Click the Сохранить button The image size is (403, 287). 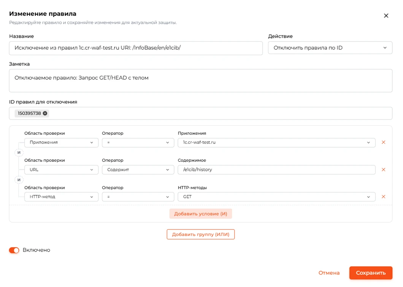(x=371, y=273)
